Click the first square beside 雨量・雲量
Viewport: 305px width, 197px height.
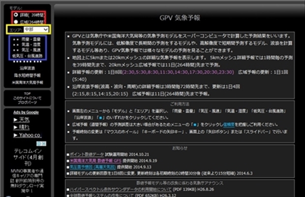(x=14, y=39)
